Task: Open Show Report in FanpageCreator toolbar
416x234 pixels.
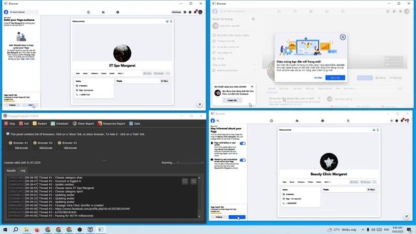Action: 83,123
